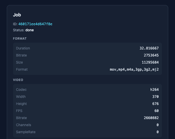Click the SampleRate row label
Viewport: 175px width, 139px height.
[x=26, y=132]
